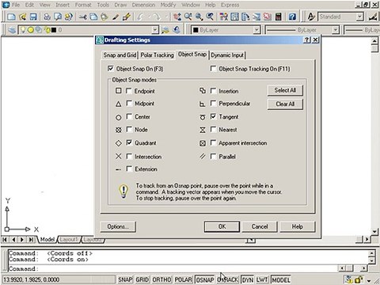Click the Open file toolbar icon
Screen dimensions: 380x285
point(22,17)
